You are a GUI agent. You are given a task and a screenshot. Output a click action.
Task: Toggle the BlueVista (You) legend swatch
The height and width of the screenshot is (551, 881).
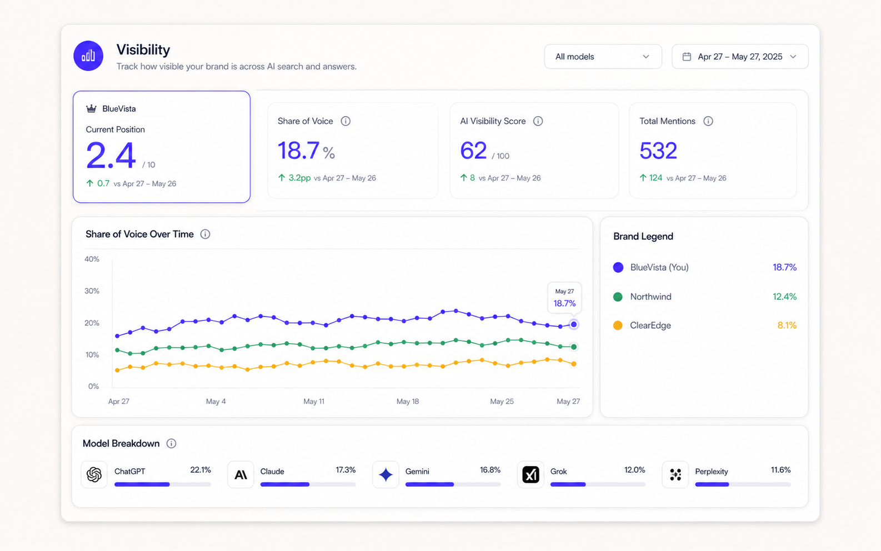pyautogui.click(x=618, y=267)
